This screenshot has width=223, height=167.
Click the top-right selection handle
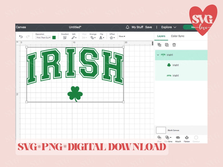tap(123, 47)
